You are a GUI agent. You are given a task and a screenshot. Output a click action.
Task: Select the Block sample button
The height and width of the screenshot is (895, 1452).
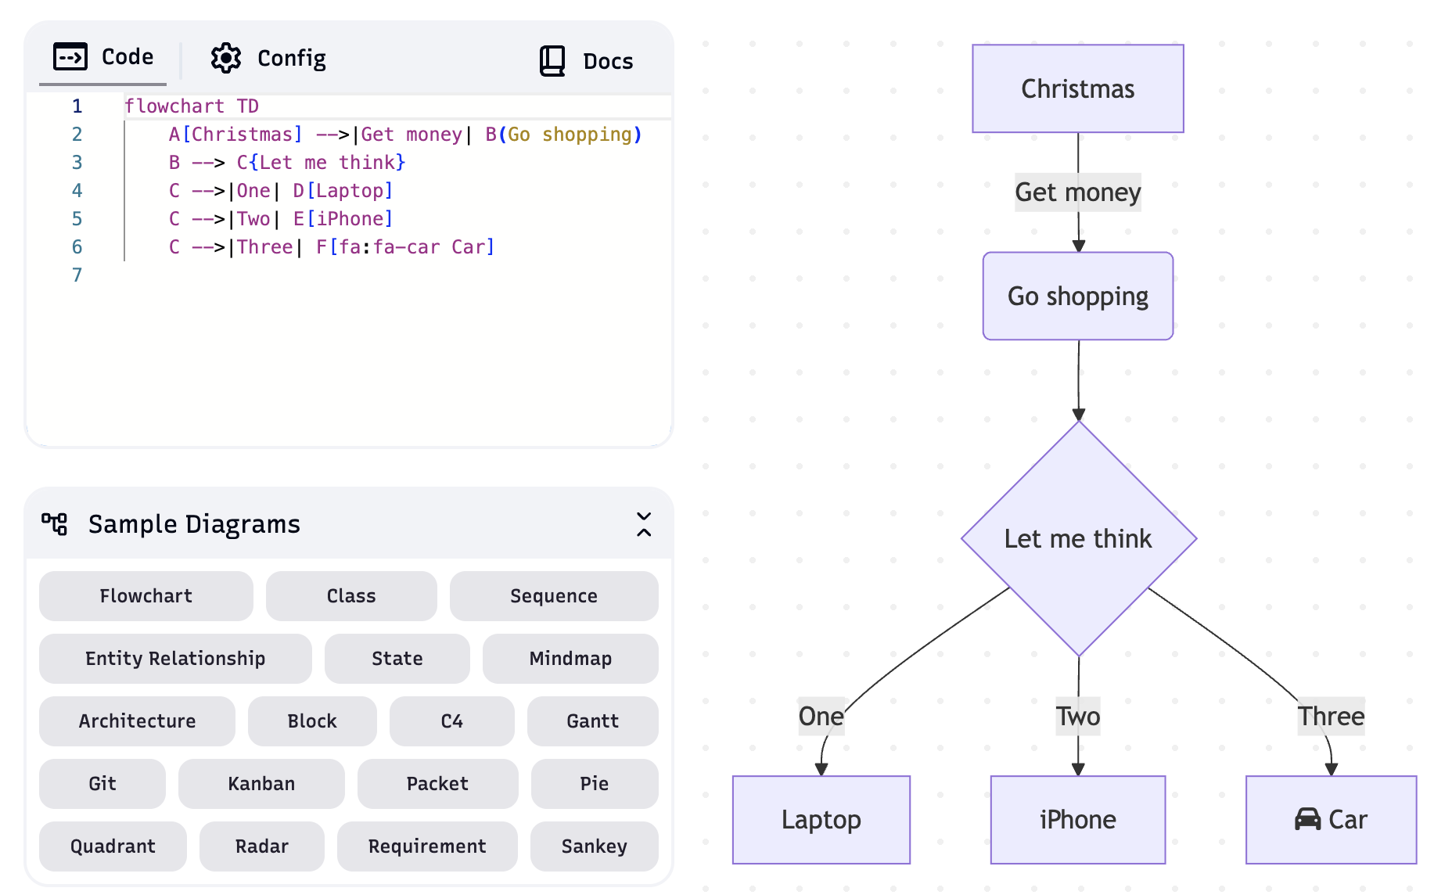click(x=312, y=721)
